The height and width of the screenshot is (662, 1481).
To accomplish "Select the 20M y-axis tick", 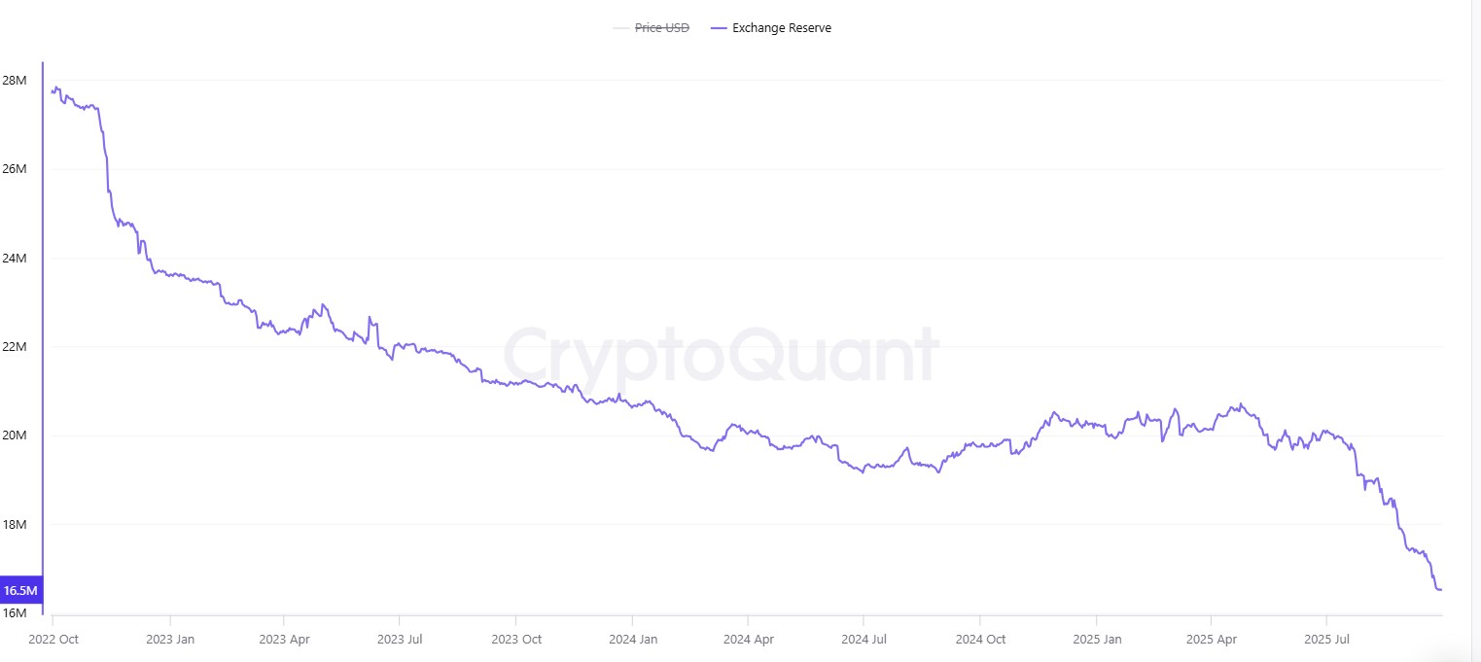I will pyautogui.click(x=16, y=436).
